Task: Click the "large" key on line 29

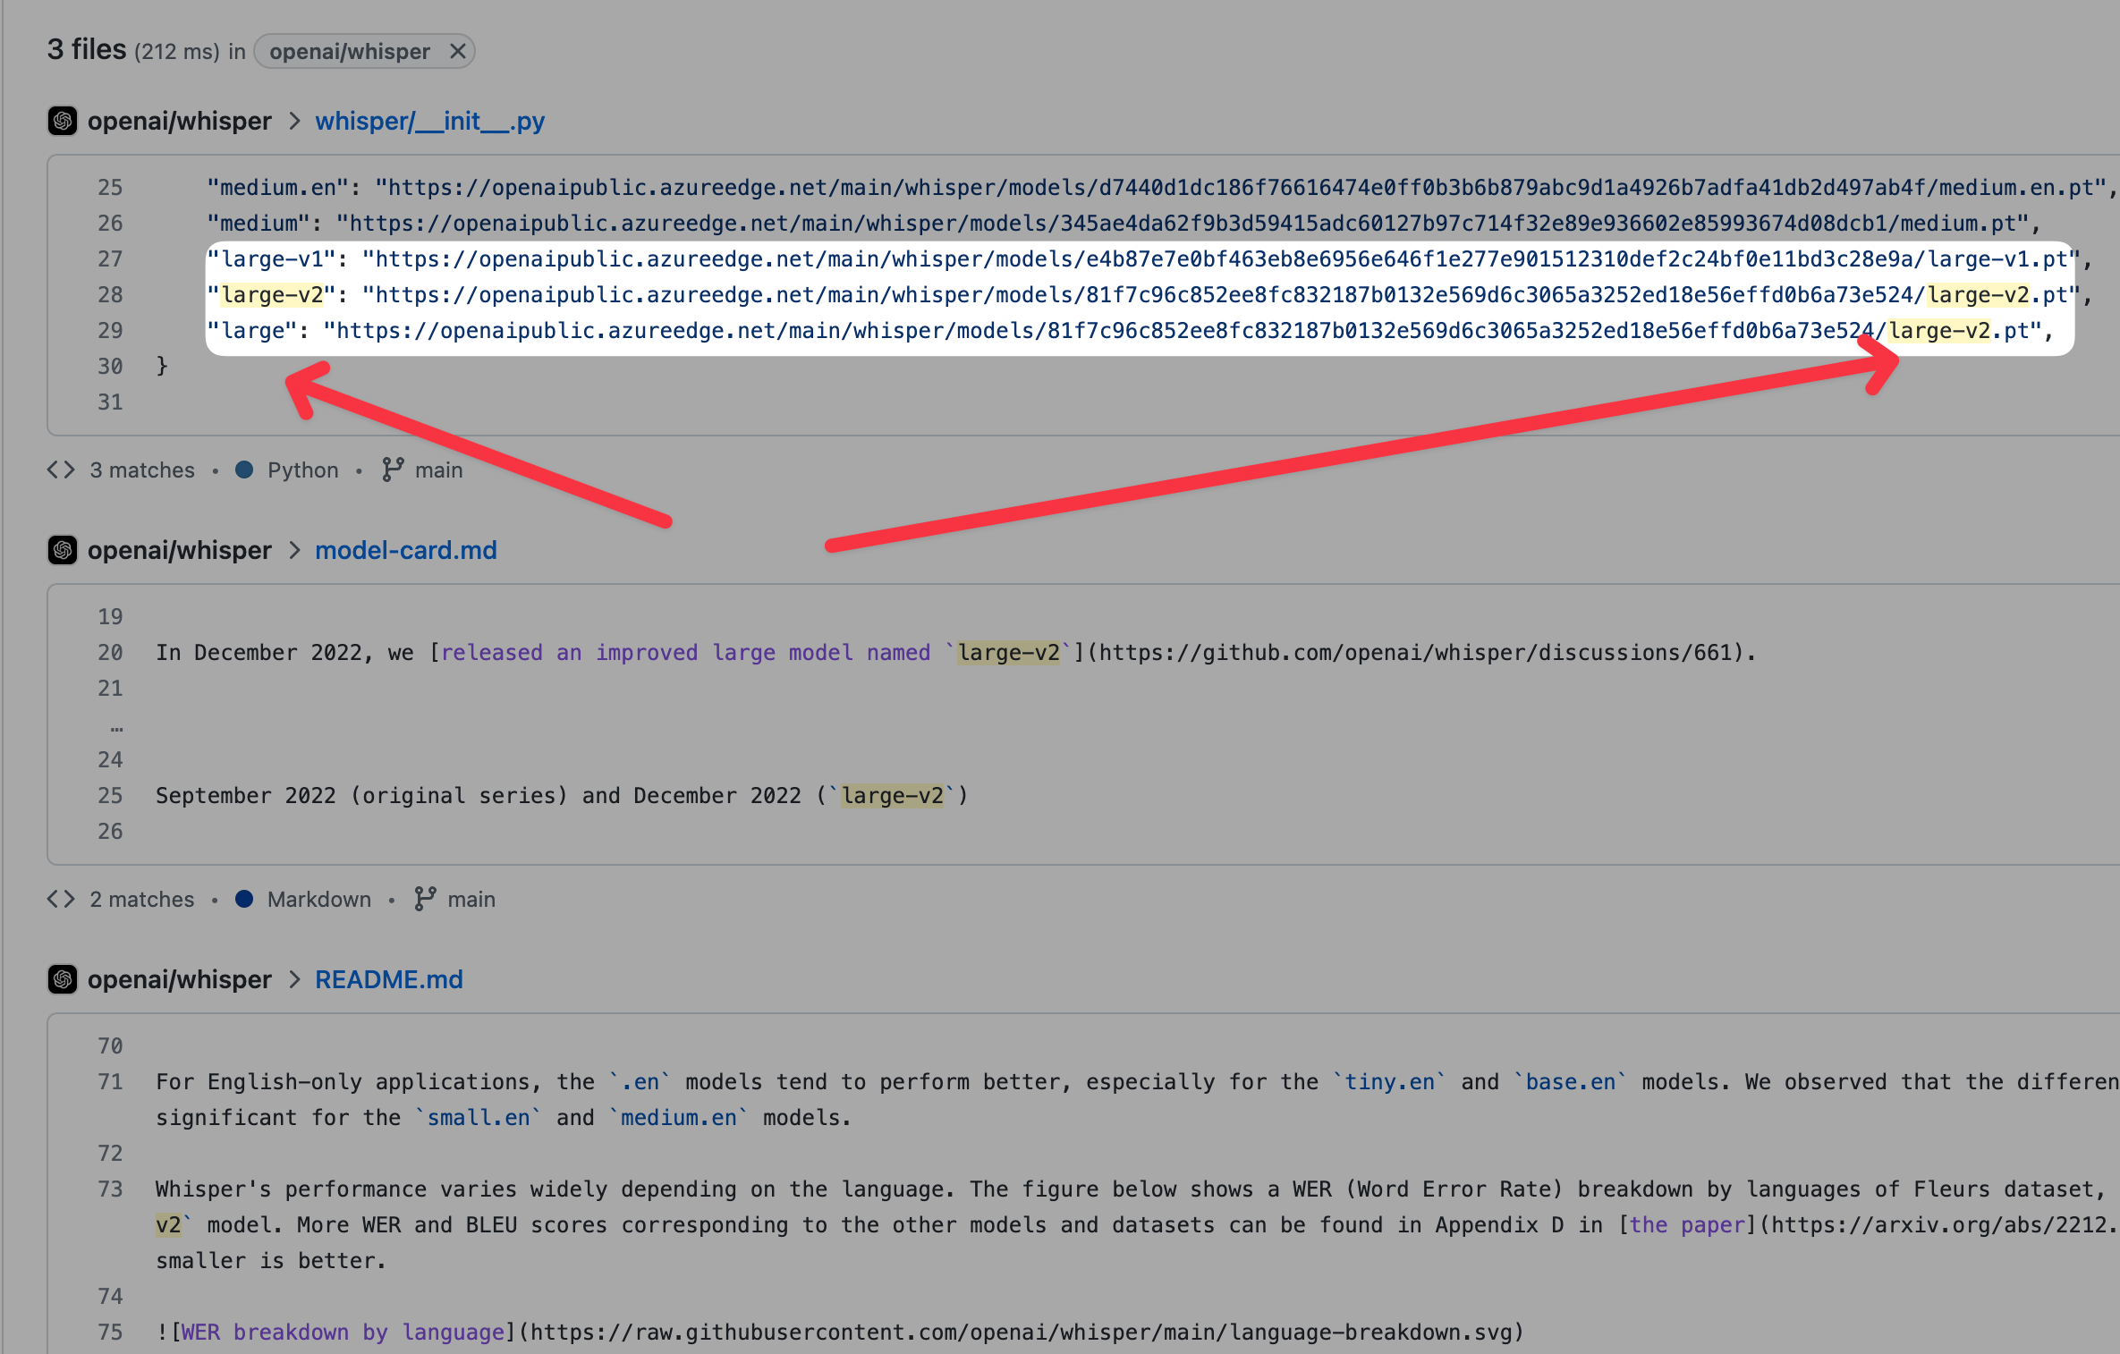Action: click(252, 330)
